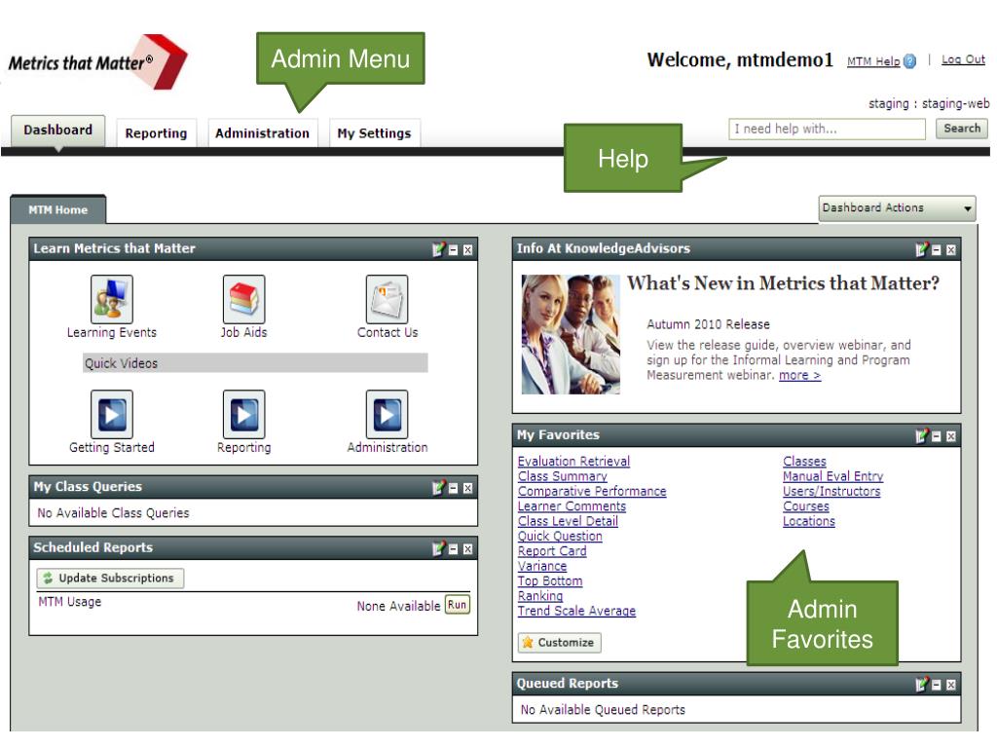997x748 pixels.
Task: Open the Classes admin favorite
Action: [x=804, y=461]
